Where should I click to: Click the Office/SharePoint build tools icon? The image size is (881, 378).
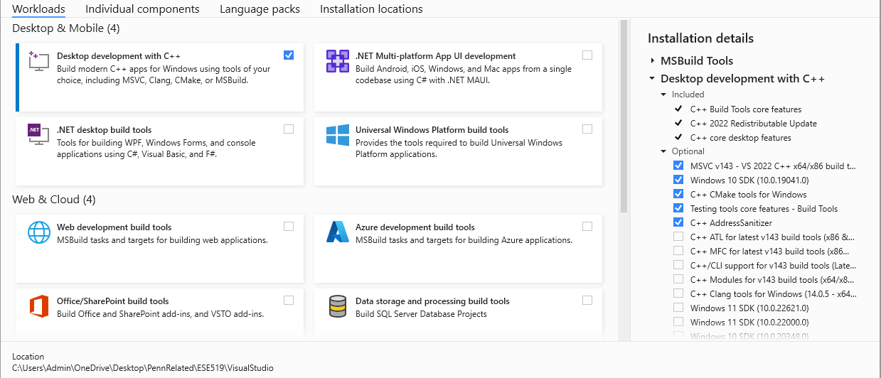(x=38, y=306)
